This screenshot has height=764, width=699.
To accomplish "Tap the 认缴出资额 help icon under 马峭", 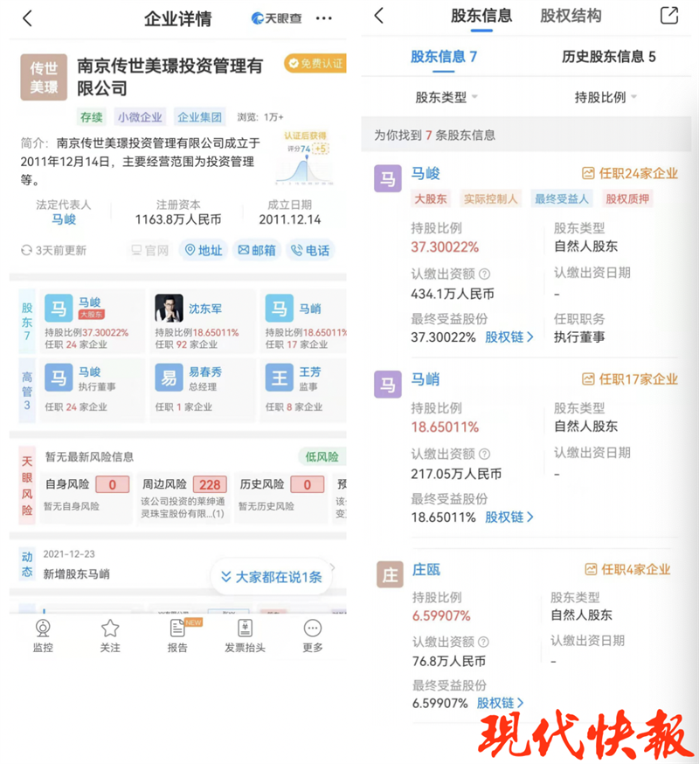I will 484,454.
